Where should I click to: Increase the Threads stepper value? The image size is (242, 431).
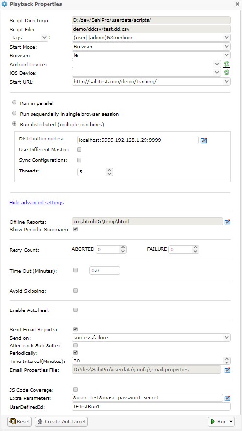(x=109, y=170)
